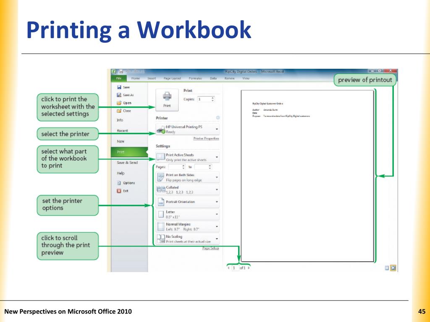Select the Print backstage section
This screenshot has height=322, width=430.
click(x=129, y=152)
